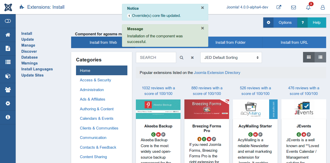The height and width of the screenshot is (163, 330).
Task: Open the JED Default Sorting dropdown
Action: 231,58
